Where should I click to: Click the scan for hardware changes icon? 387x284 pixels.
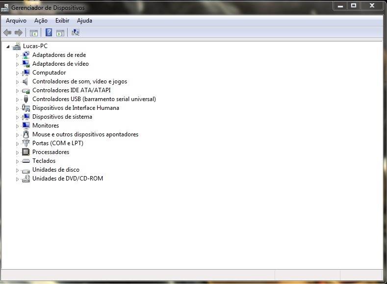(75, 33)
